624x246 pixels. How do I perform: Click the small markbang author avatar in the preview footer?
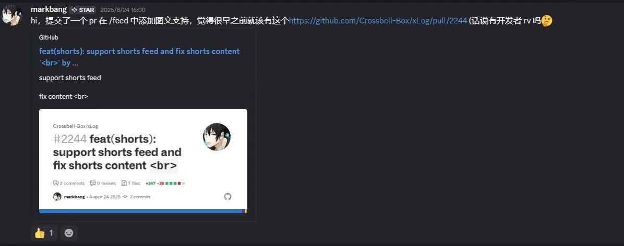point(57,197)
